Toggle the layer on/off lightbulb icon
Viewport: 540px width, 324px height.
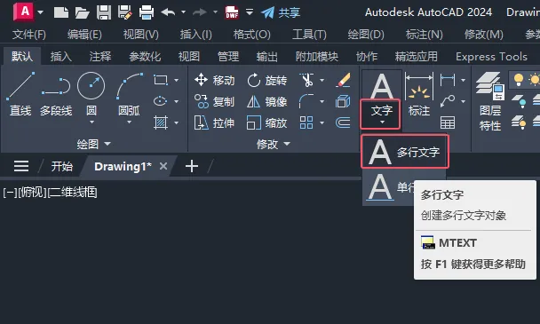pyautogui.click(x=519, y=80)
